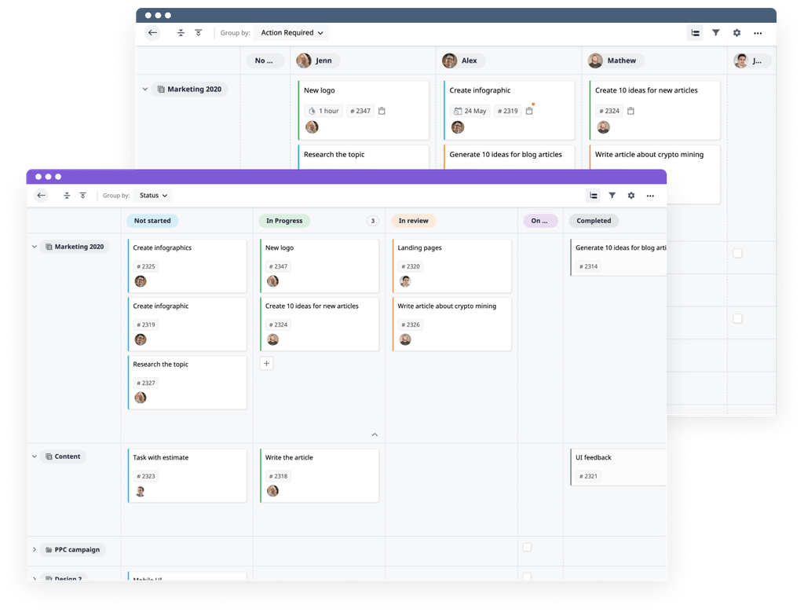Click the Content project label
Screen dimensions: 804x612
[x=63, y=456]
